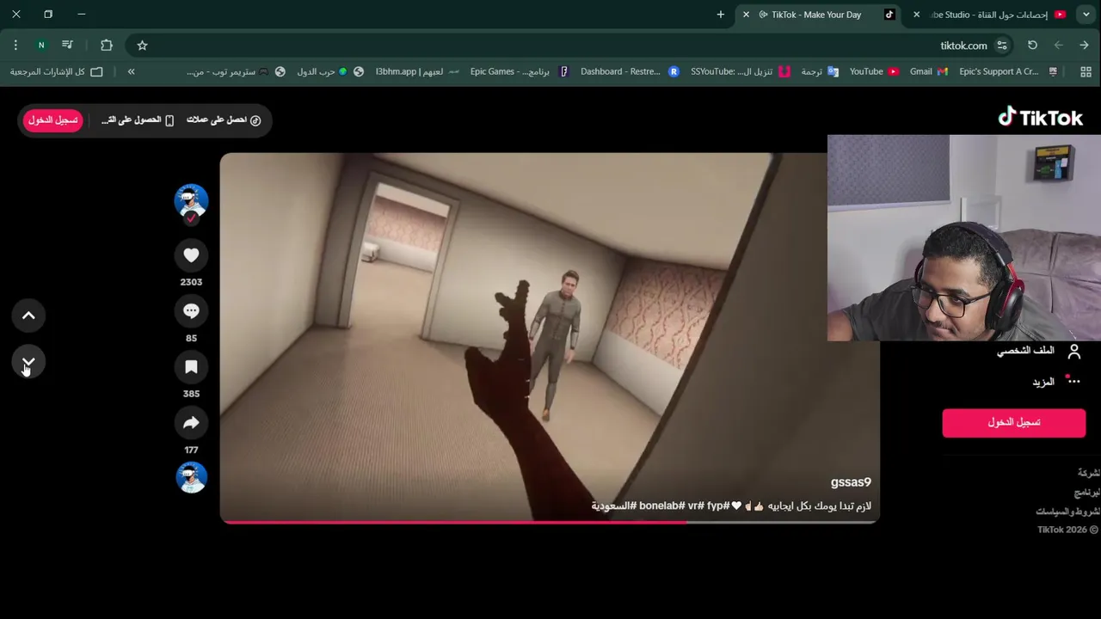
Task: Go to previous video with up chevron
Action: pos(28,316)
